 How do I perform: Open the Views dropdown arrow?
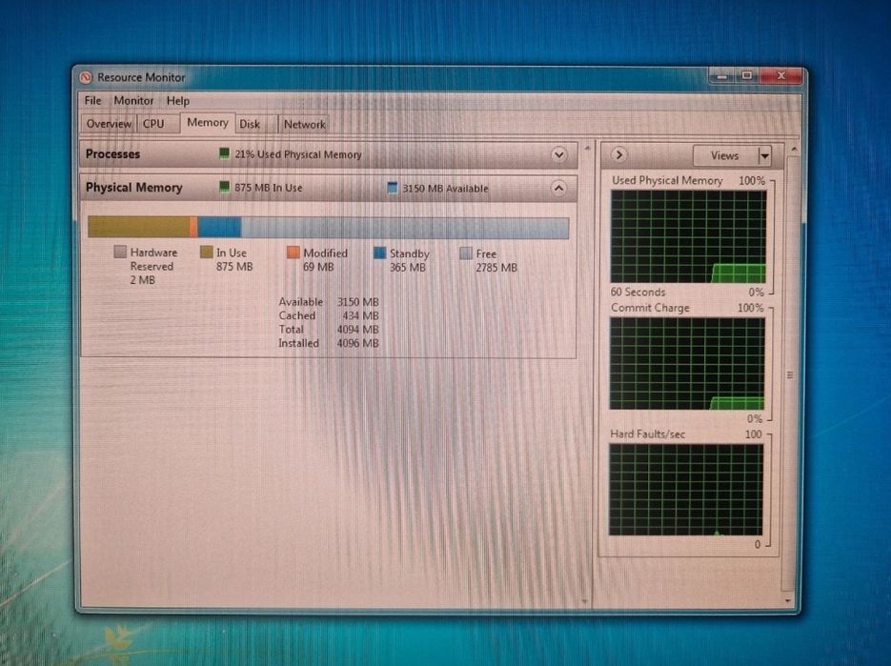(765, 155)
